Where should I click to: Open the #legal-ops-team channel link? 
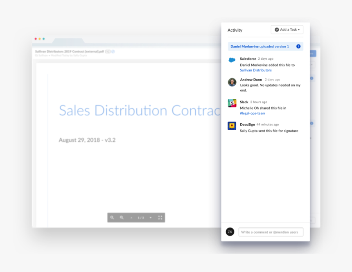tap(253, 113)
